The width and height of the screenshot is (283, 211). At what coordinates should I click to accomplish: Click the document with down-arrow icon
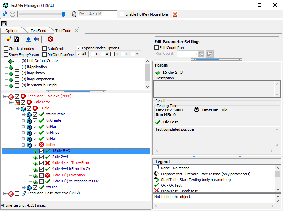[16, 39]
